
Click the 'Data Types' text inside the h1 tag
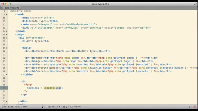(x=34, y=41)
